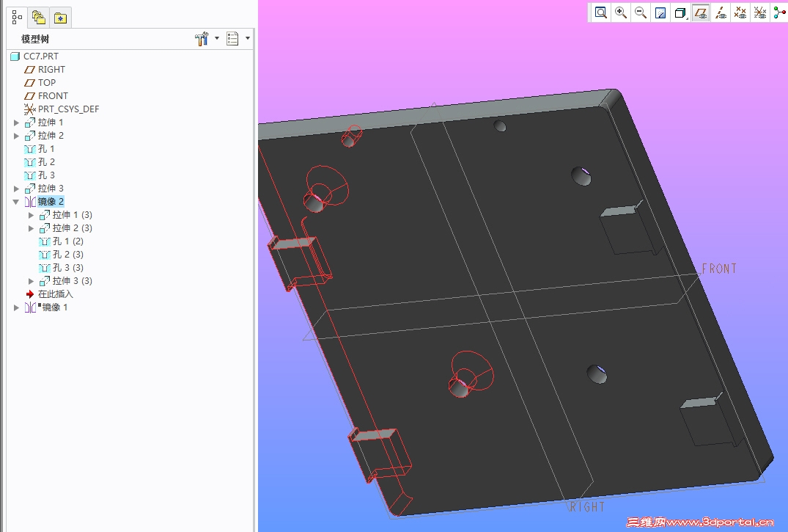Collapse the 镜像 2 mirror node
The image size is (788, 532).
coord(16,202)
